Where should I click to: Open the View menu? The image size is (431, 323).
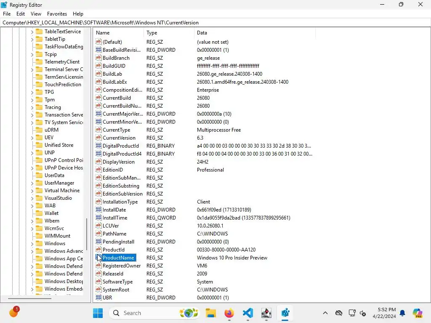pos(36,14)
